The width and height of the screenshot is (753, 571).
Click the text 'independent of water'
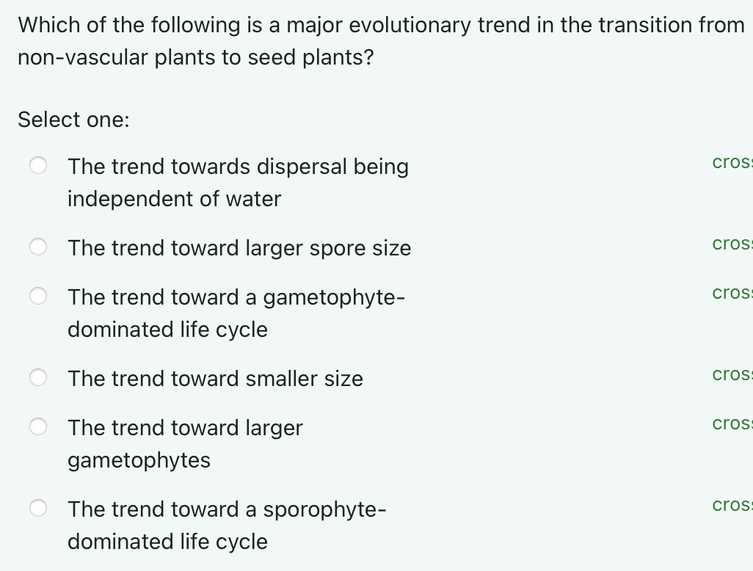click(x=174, y=199)
